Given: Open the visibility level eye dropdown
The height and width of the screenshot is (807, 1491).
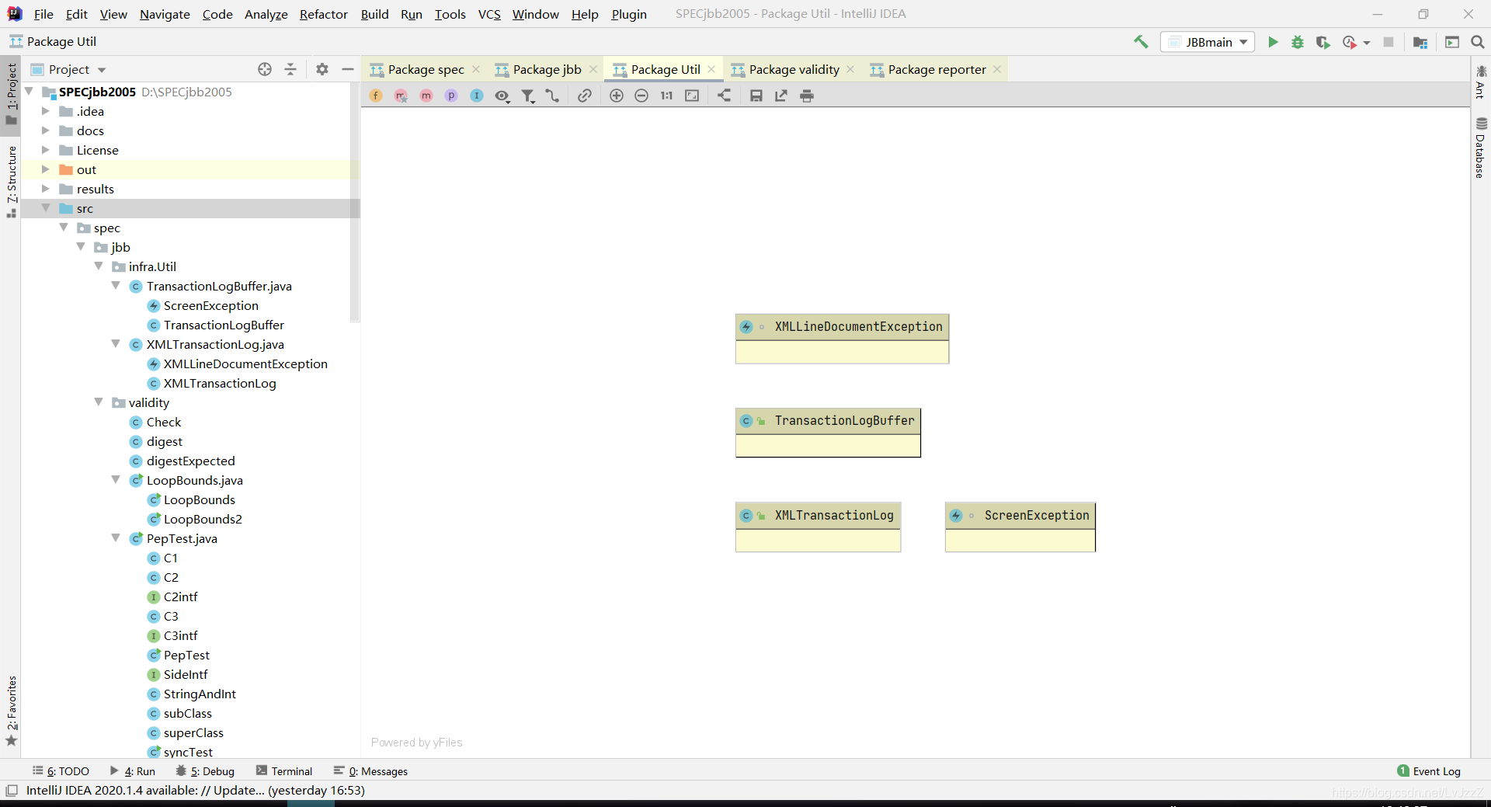Looking at the screenshot, I should coord(502,96).
